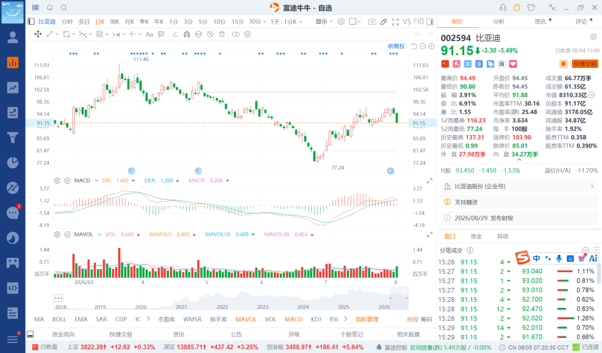Open 指标管理 indicator management link
Viewport: 602px width, 353px height.
[367, 319]
